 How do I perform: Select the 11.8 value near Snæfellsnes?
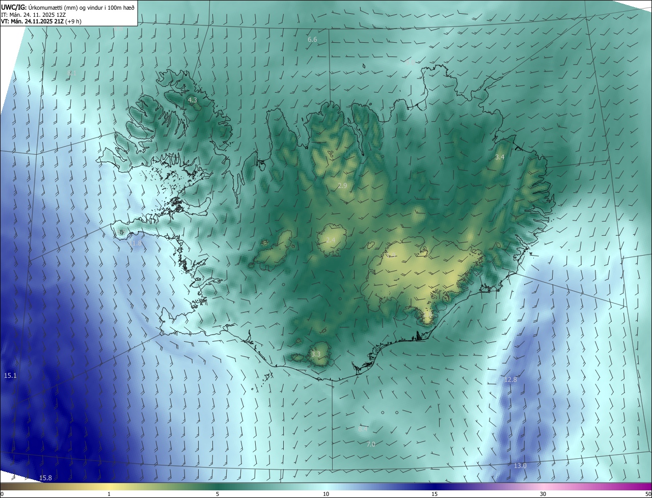(x=135, y=244)
